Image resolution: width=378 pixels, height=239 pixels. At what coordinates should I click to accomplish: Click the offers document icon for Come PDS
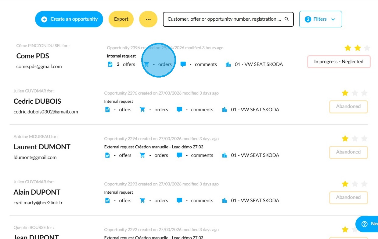pyautogui.click(x=110, y=64)
